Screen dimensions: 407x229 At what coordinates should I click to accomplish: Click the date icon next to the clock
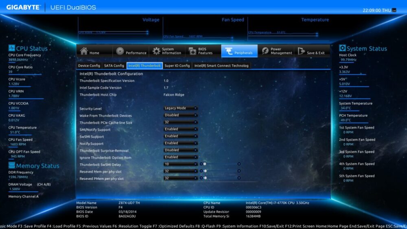click(394, 11)
